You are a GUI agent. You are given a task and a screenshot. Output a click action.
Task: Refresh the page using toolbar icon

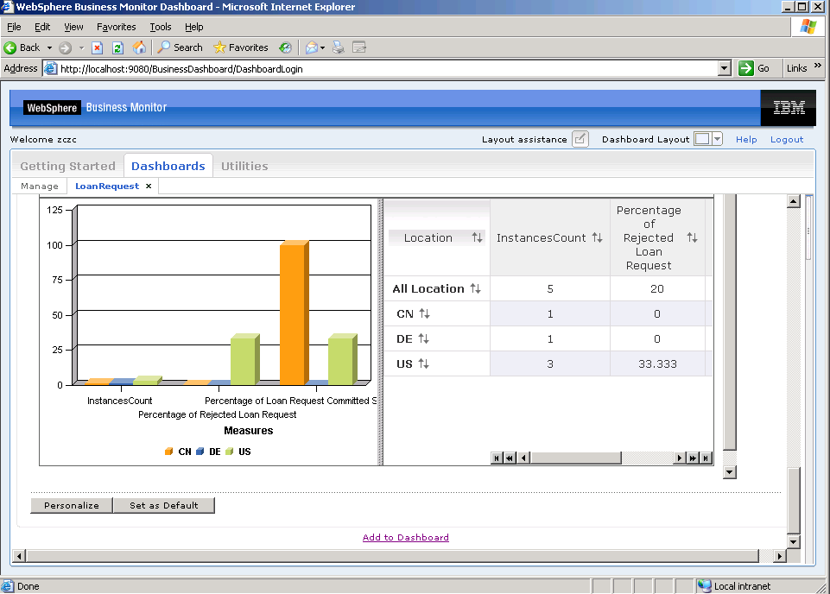117,47
